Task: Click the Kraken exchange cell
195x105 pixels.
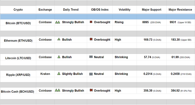Action: pyautogui.click(x=45, y=74)
